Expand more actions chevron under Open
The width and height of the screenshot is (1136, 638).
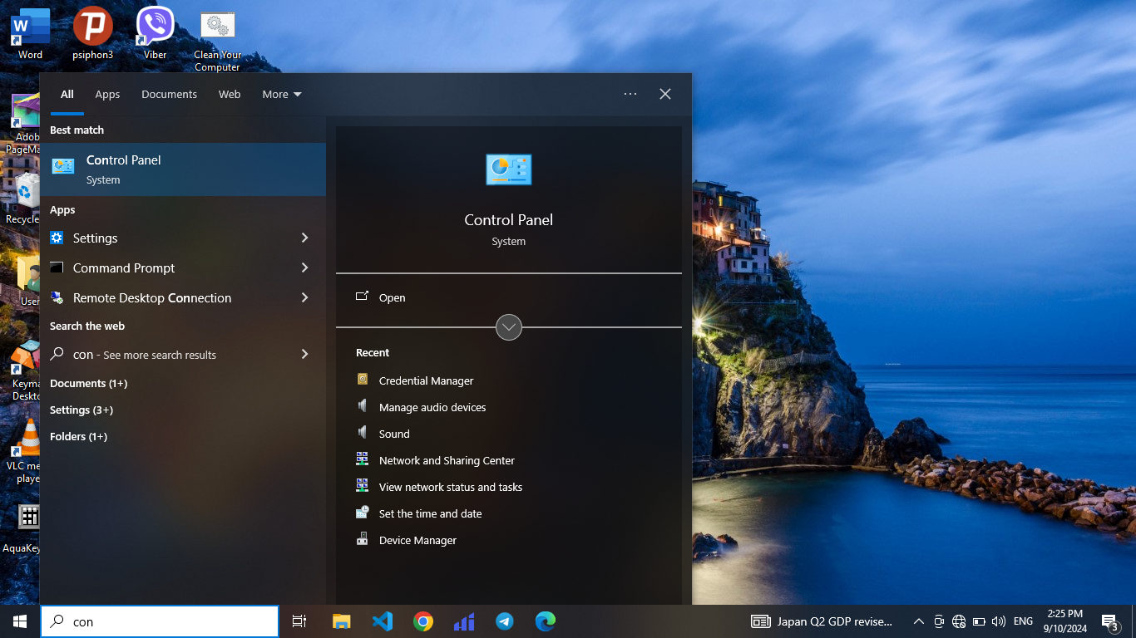point(509,327)
